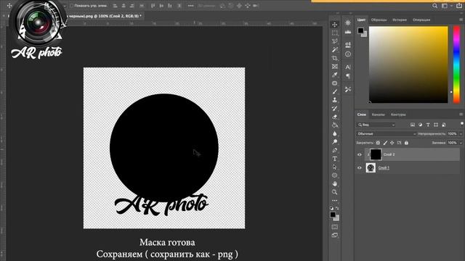Open the Character panel icon
465x261 pixels.
pos(348,67)
